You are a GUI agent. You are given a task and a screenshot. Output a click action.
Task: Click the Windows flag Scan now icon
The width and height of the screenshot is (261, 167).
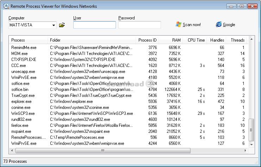point(179,25)
